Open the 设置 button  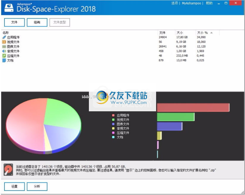tap(14, 186)
